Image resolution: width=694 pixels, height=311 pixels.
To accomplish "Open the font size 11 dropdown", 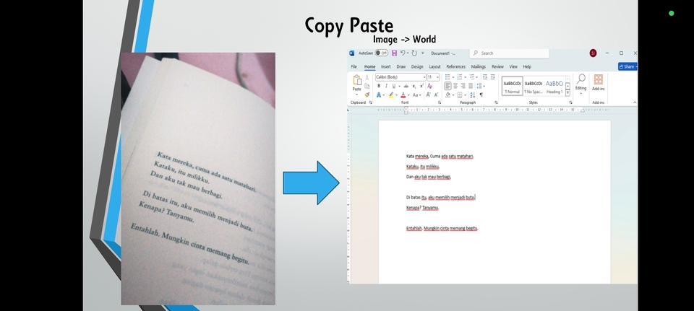I will point(438,77).
